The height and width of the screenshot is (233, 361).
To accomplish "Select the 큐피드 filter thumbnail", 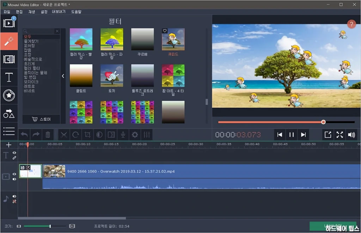I will click(173, 39).
